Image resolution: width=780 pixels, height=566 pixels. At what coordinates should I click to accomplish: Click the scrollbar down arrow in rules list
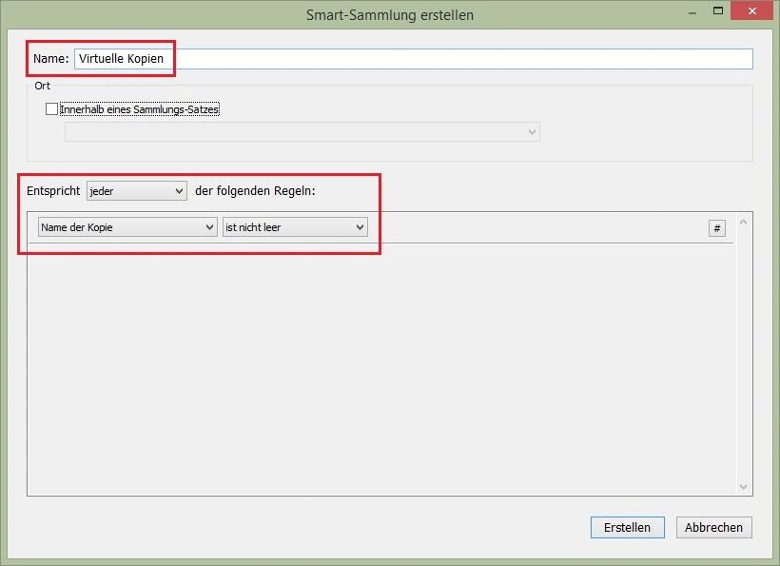(744, 486)
